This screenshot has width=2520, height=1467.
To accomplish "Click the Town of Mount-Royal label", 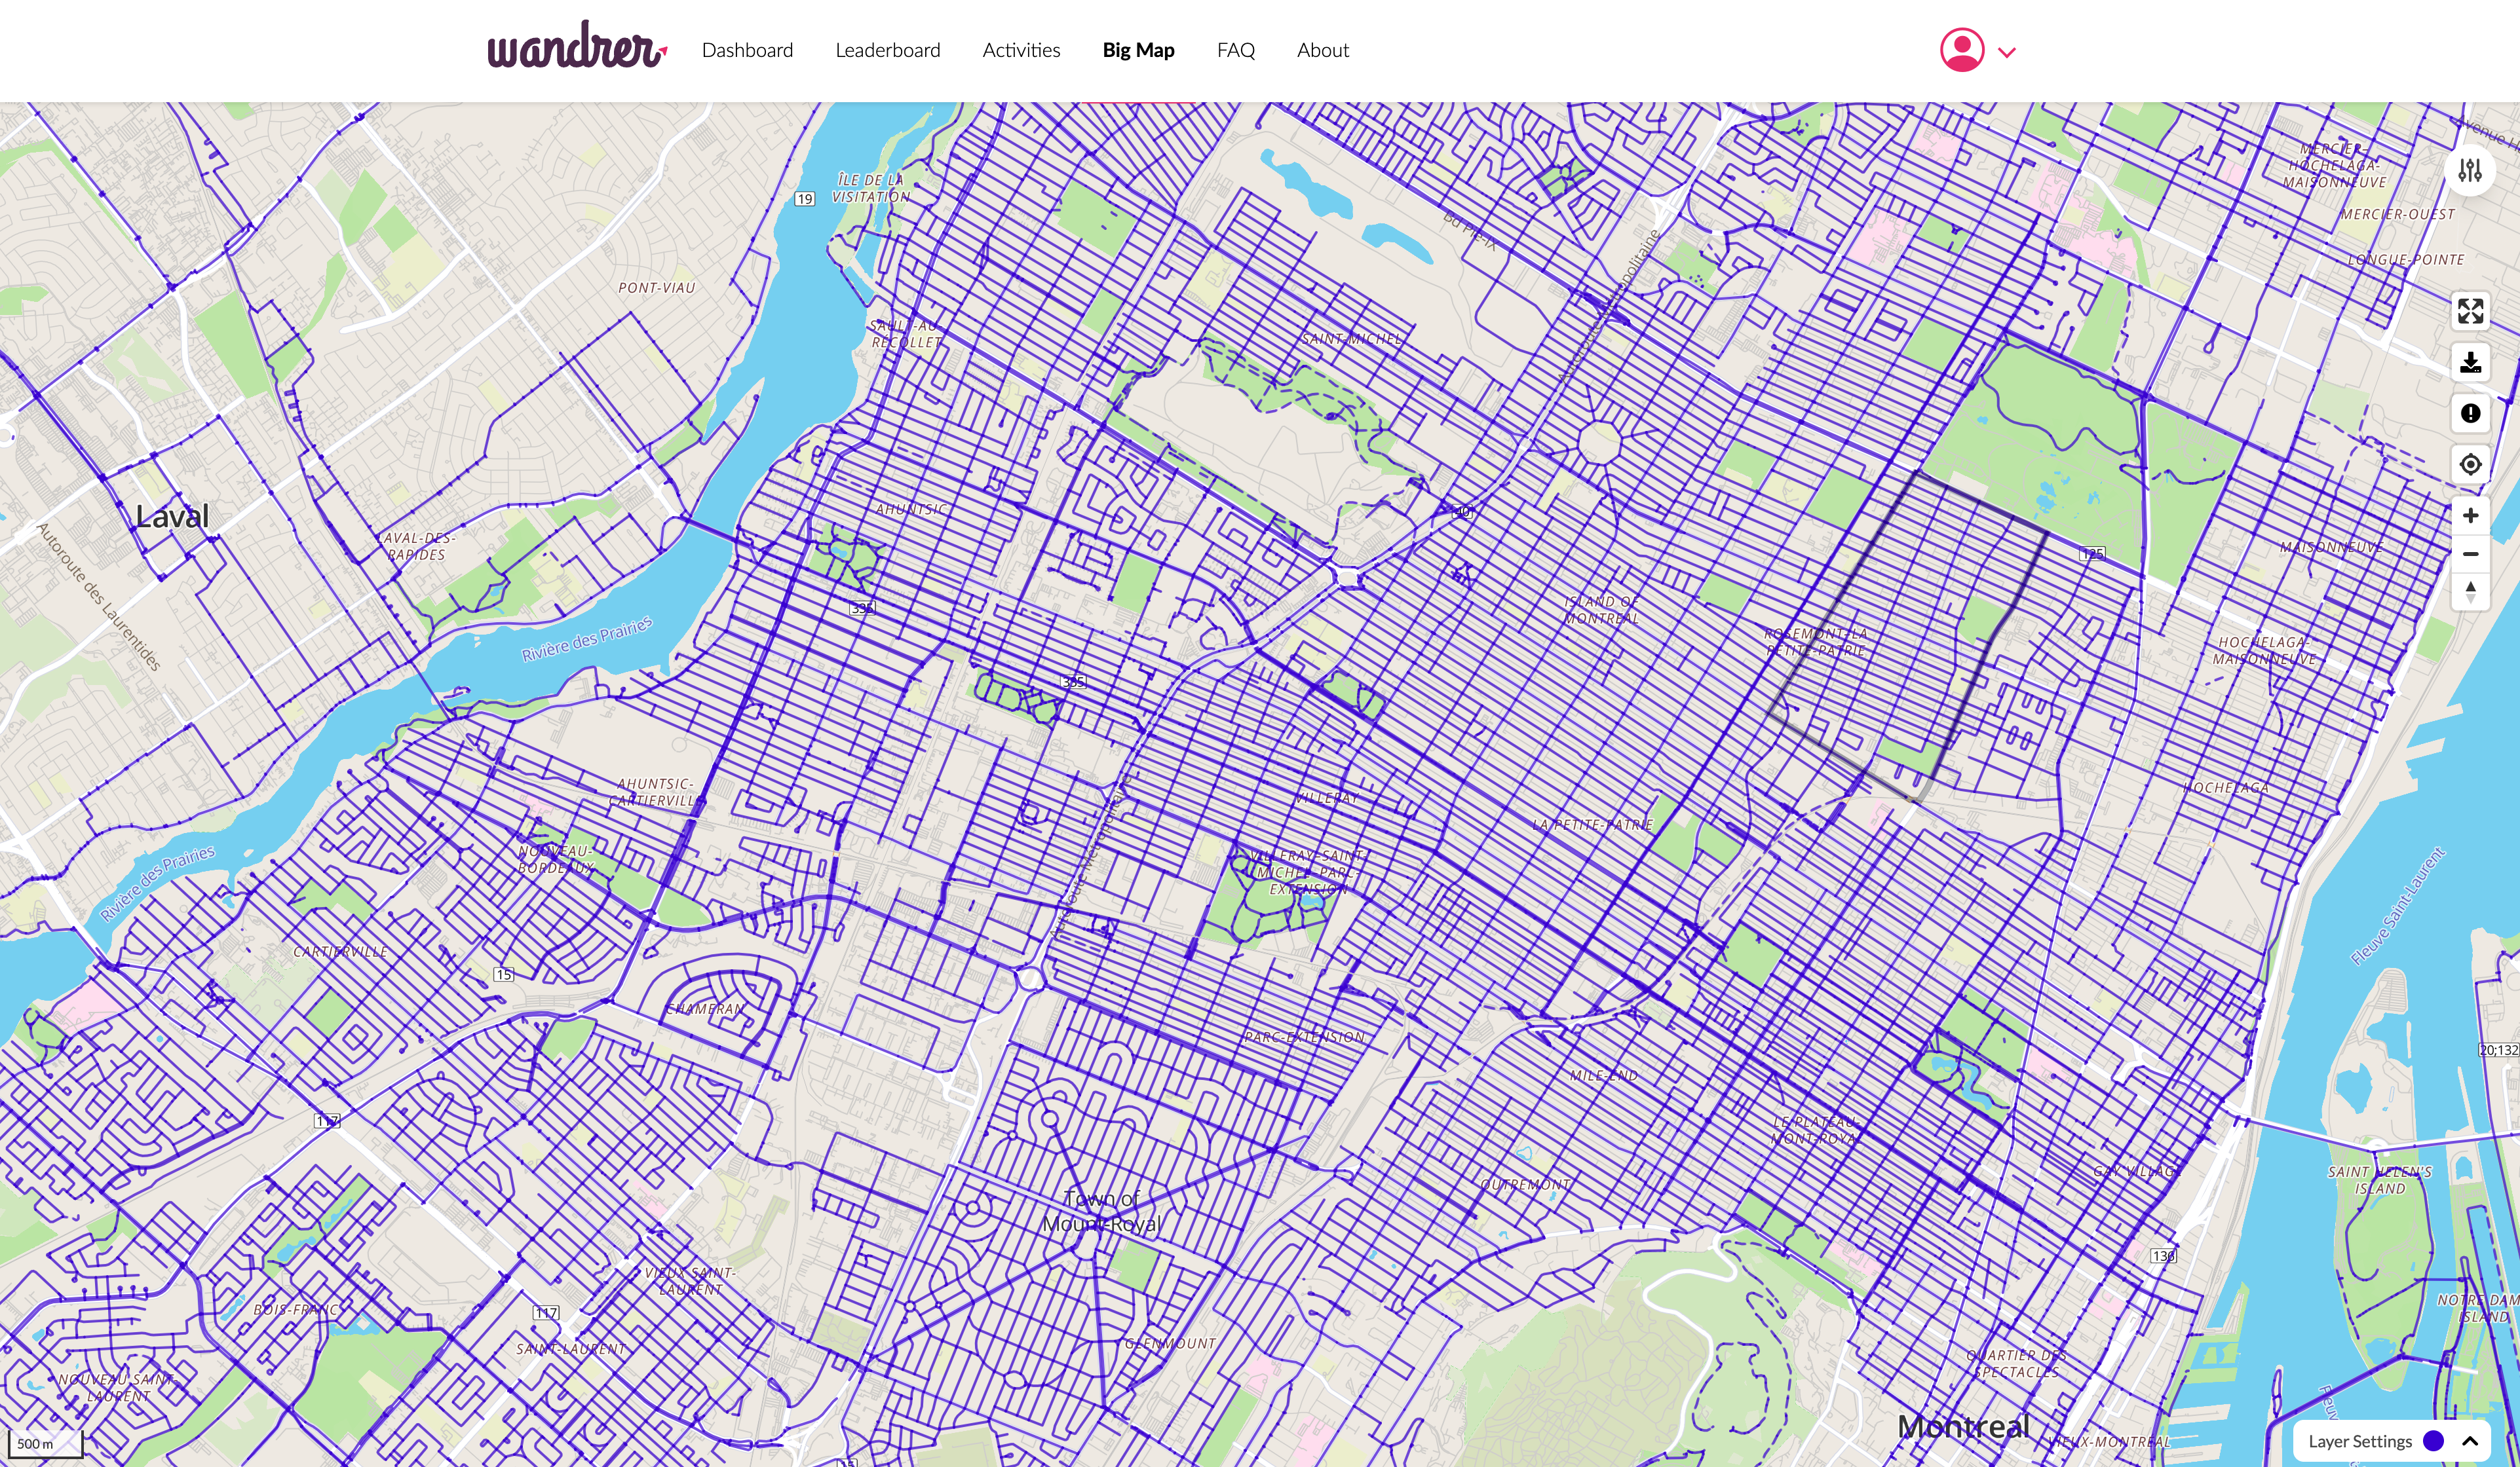I will (x=1101, y=1211).
